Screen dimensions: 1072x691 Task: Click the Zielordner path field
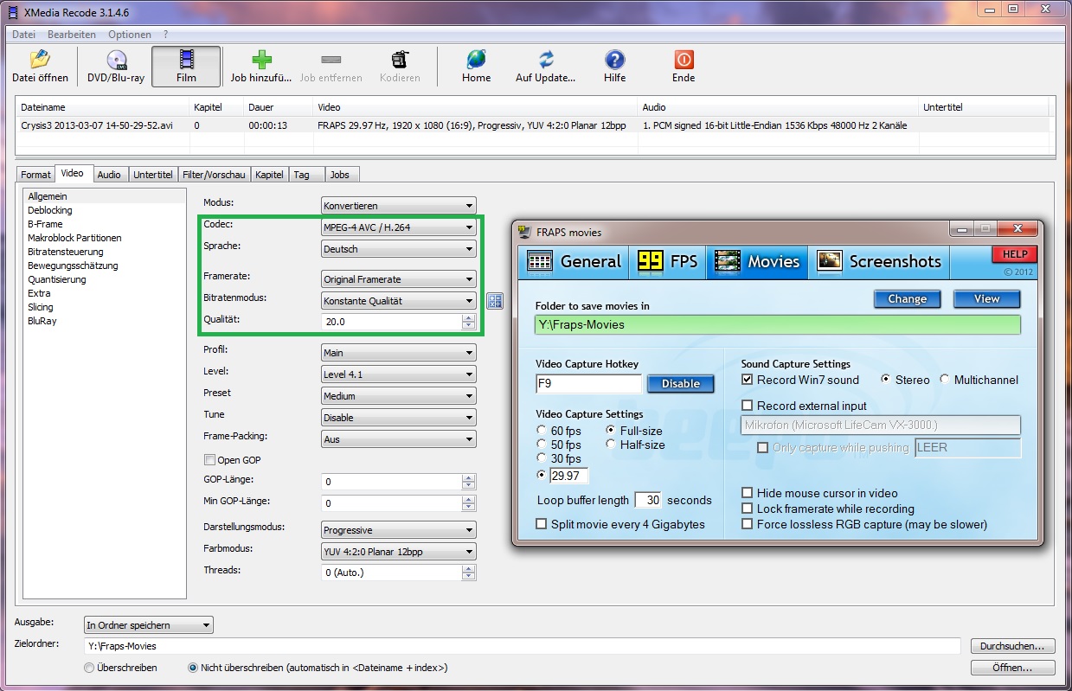[523, 646]
